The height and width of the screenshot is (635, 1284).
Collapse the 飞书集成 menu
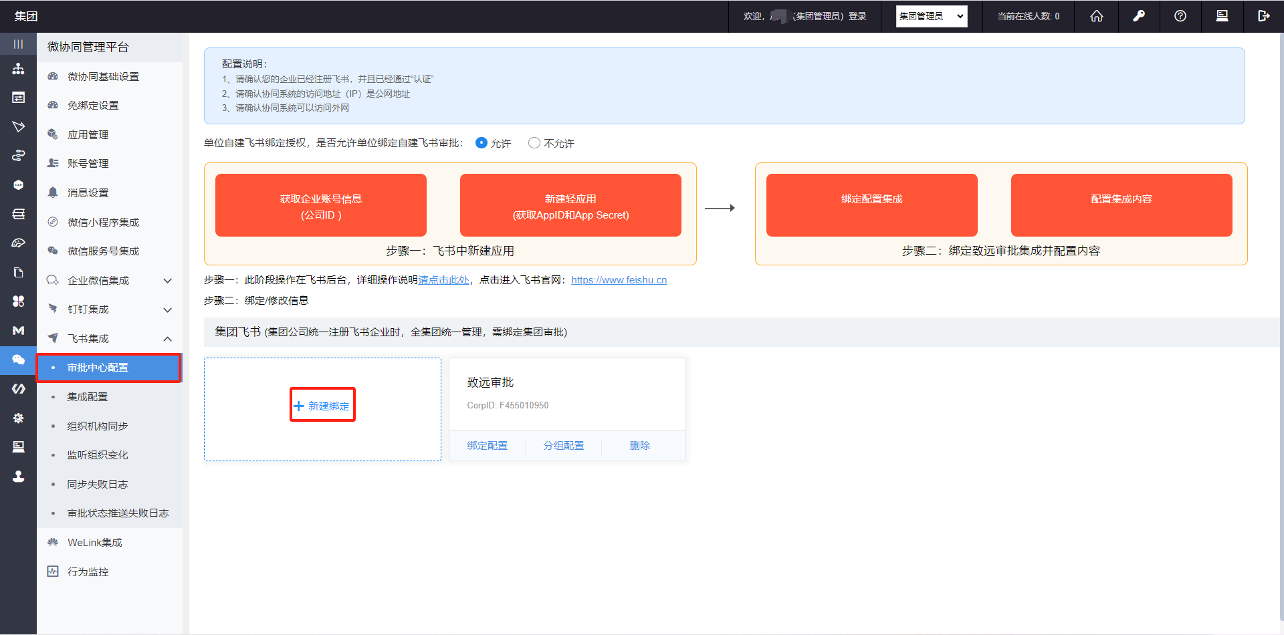[110, 339]
